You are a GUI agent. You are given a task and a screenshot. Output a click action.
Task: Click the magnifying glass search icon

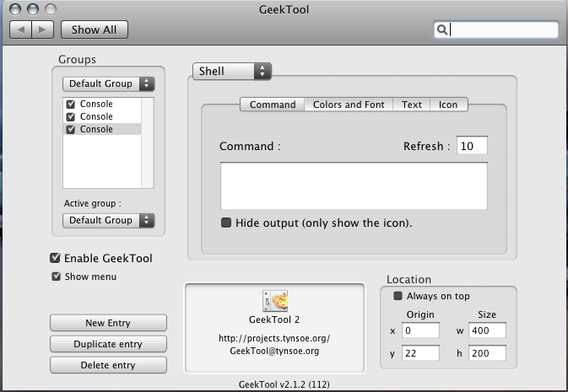coord(442,30)
